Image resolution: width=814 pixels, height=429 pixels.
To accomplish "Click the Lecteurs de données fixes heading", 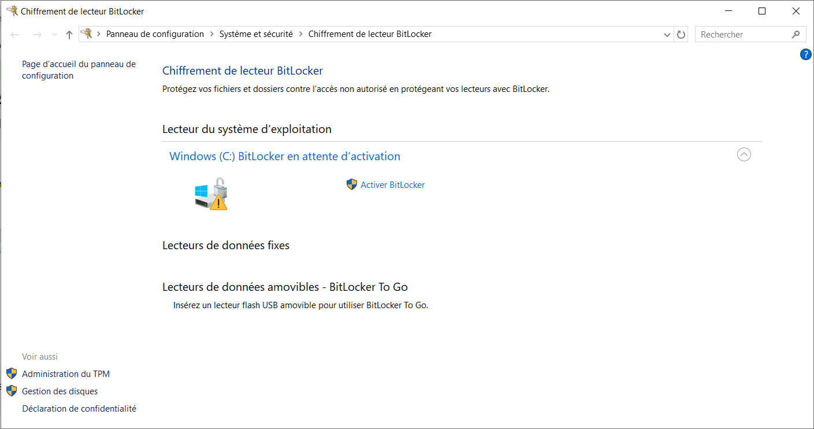I will pos(226,245).
